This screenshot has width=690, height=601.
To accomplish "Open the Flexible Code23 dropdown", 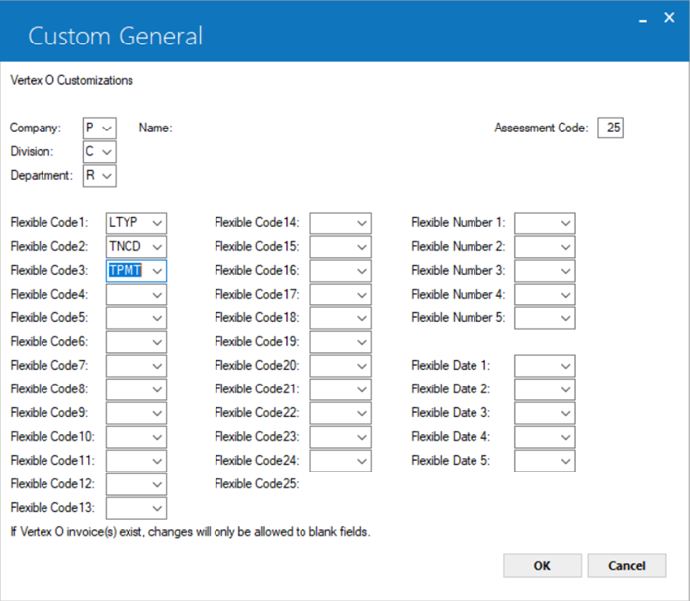I will 340,437.
